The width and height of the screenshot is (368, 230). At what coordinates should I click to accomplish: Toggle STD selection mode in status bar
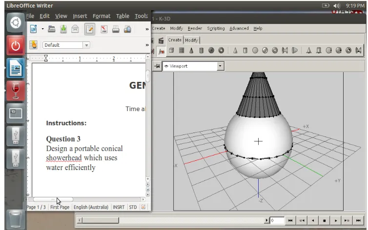133,207
